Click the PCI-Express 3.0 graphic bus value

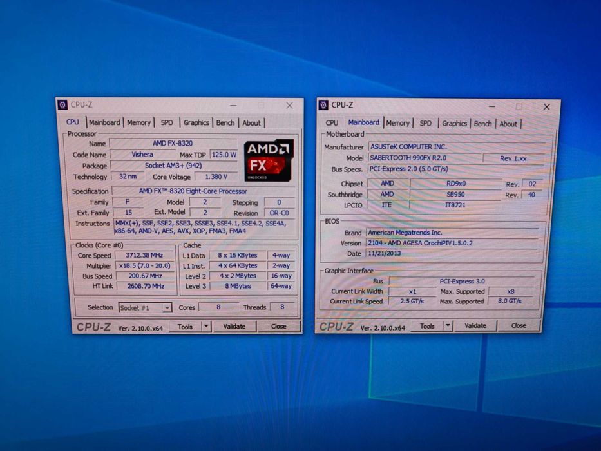[x=462, y=281]
